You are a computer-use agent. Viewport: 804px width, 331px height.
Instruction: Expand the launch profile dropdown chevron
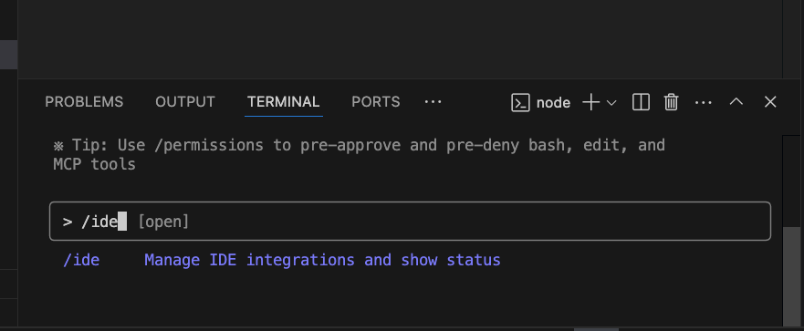[x=611, y=103]
